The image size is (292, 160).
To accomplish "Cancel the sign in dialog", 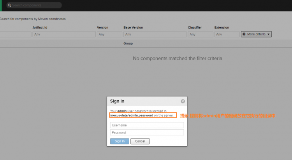I will point(140,141).
